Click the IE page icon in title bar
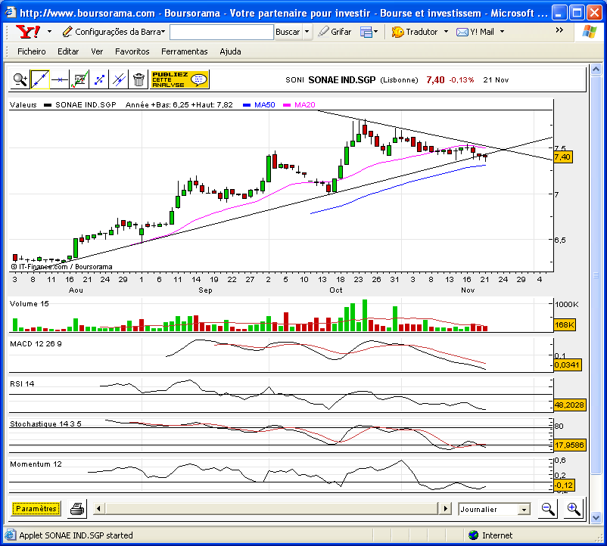The width and height of the screenshot is (607, 546). tap(11, 13)
